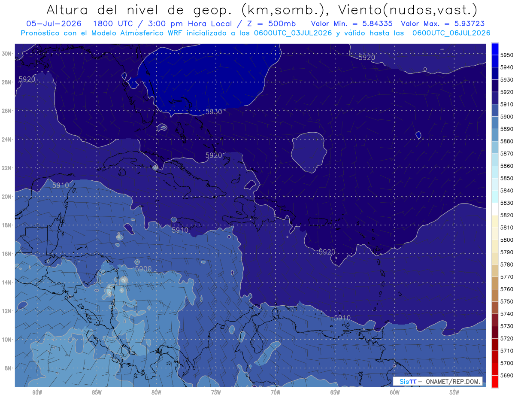Click the color scale label 5780

click(506, 264)
